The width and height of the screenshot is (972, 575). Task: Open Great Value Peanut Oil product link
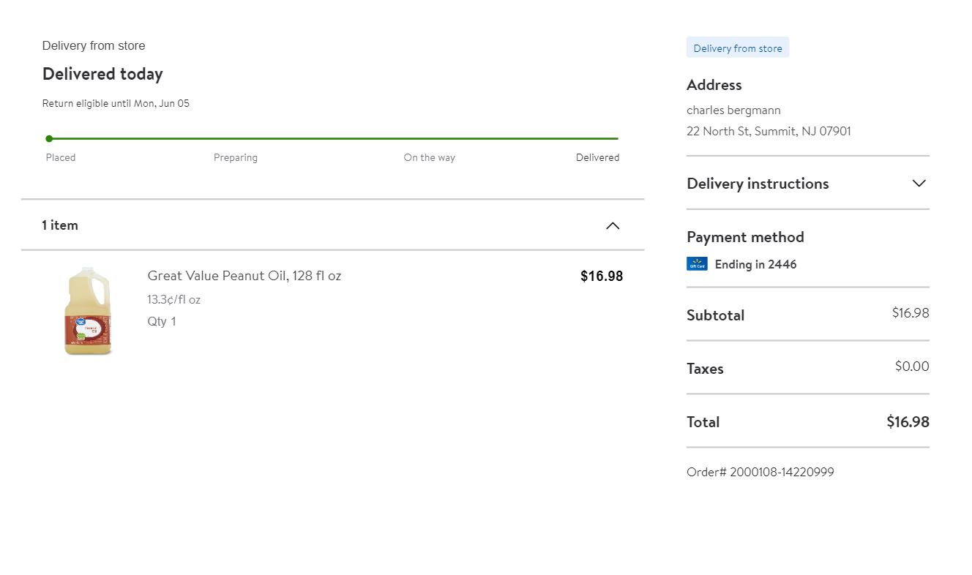click(244, 276)
